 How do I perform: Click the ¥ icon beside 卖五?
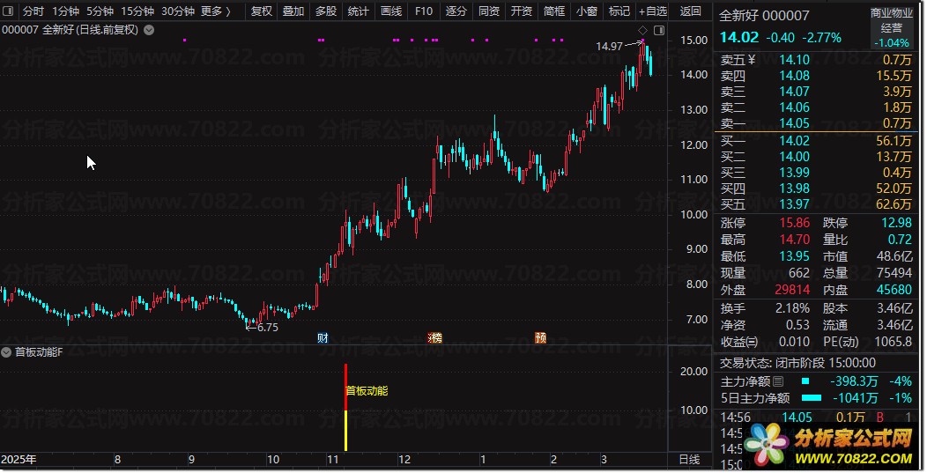(752, 60)
